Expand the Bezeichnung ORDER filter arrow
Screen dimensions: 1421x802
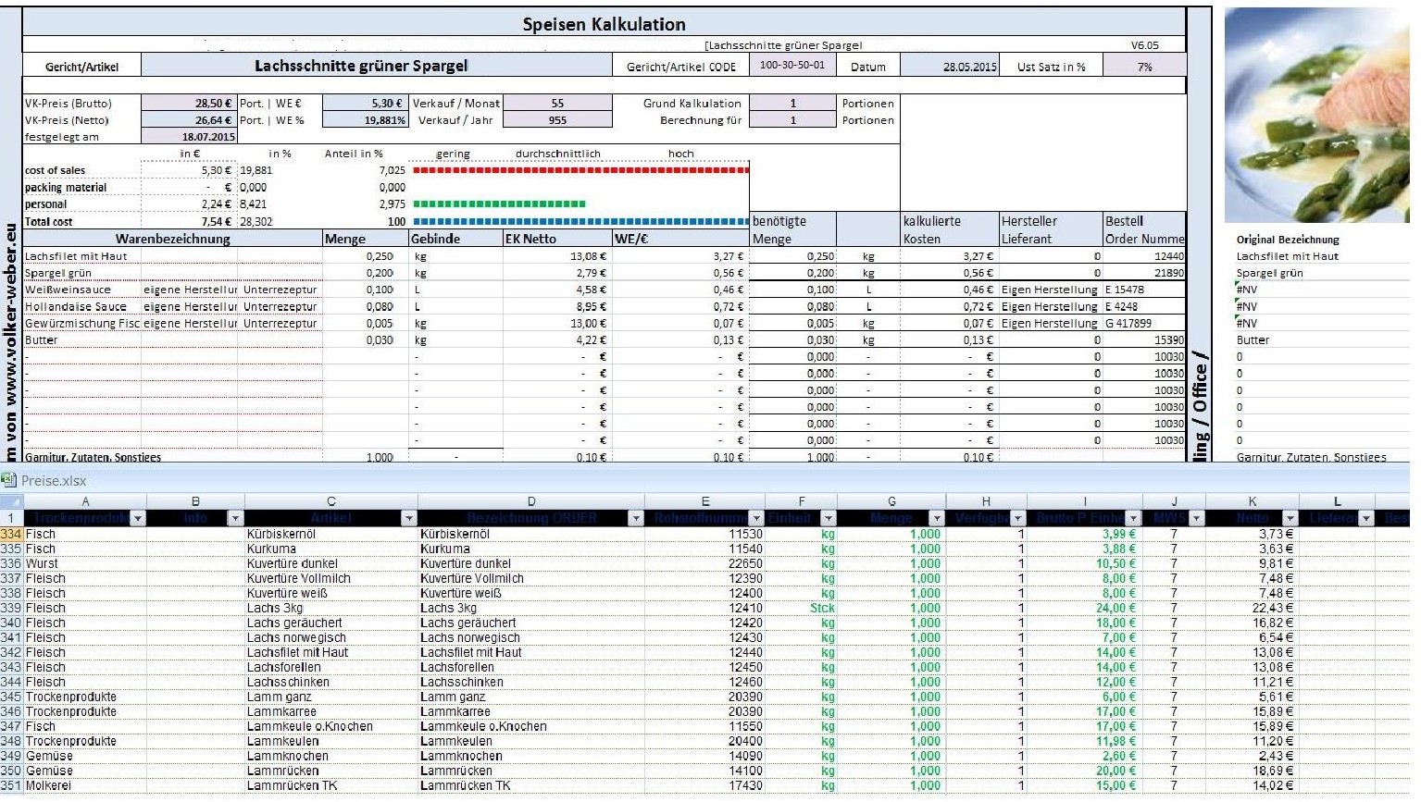coord(635,518)
